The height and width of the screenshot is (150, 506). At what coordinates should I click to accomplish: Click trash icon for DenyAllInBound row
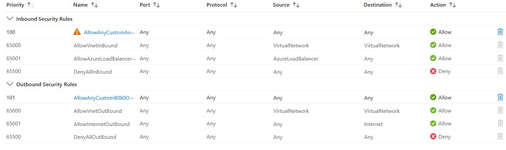click(500, 71)
